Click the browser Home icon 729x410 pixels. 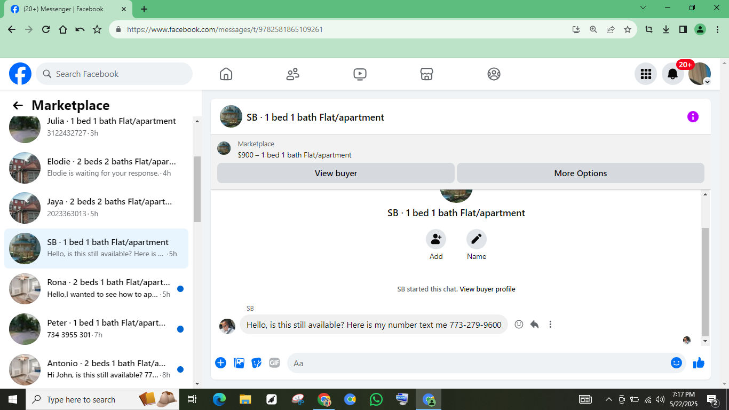coord(63,29)
